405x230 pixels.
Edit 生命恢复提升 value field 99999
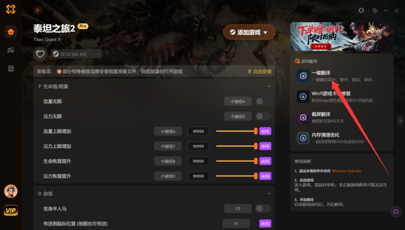click(x=198, y=162)
